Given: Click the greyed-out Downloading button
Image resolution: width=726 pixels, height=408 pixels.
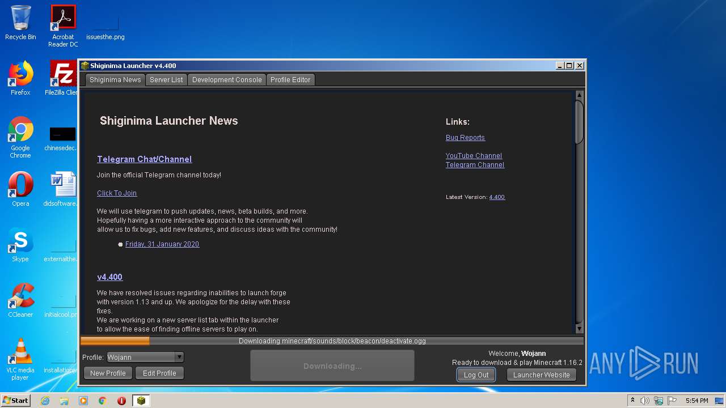Looking at the screenshot, I should pyautogui.click(x=332, y=365).
